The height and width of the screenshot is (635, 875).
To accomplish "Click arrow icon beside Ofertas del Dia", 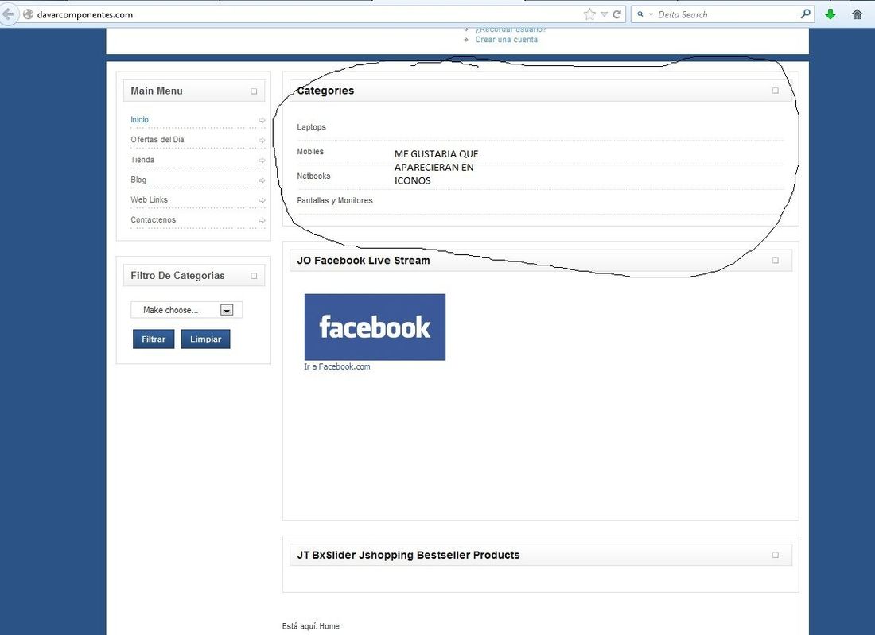I will pos(262,141).
